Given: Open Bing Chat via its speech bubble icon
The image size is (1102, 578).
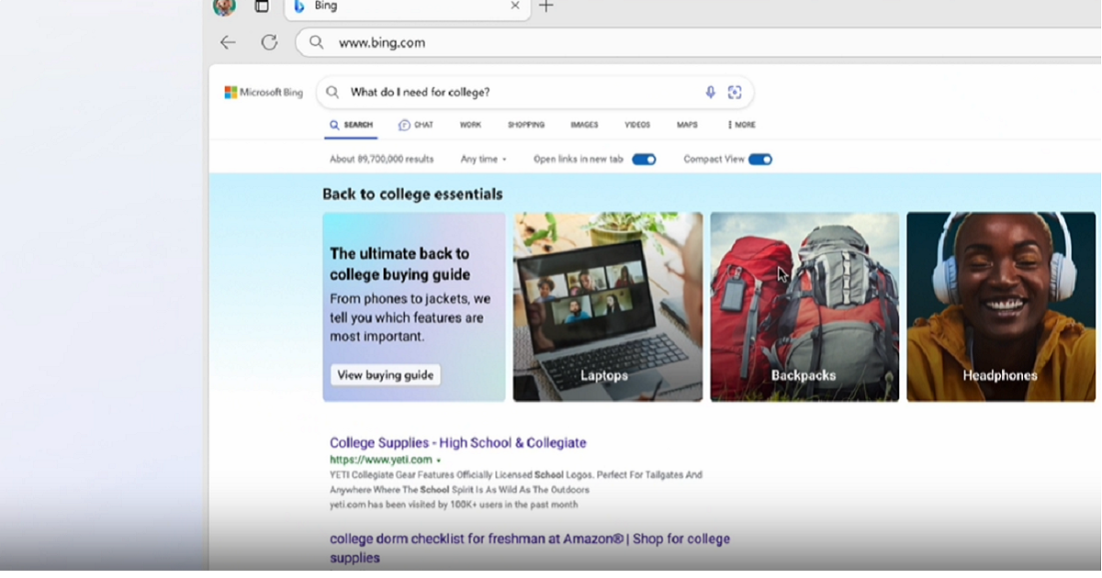Looking at the screenshot, I should coord(403,124).
